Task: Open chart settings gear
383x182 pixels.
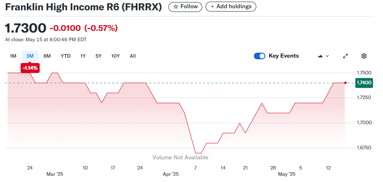Action: 364,56
